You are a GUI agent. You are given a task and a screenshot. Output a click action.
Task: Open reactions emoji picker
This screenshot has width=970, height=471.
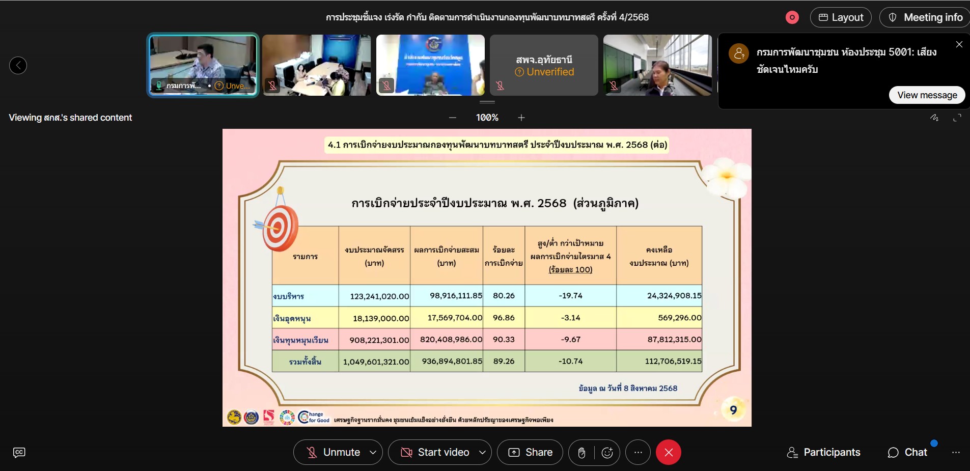[x=607, y=453]
